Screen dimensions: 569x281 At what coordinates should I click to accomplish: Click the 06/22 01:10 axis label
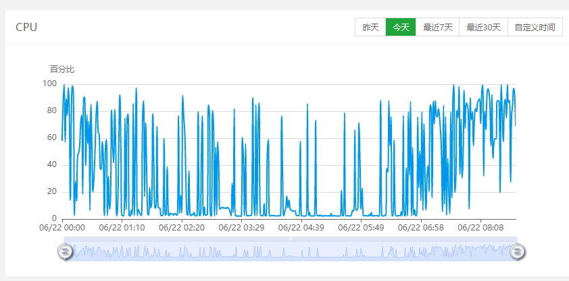tap(122, 228)
